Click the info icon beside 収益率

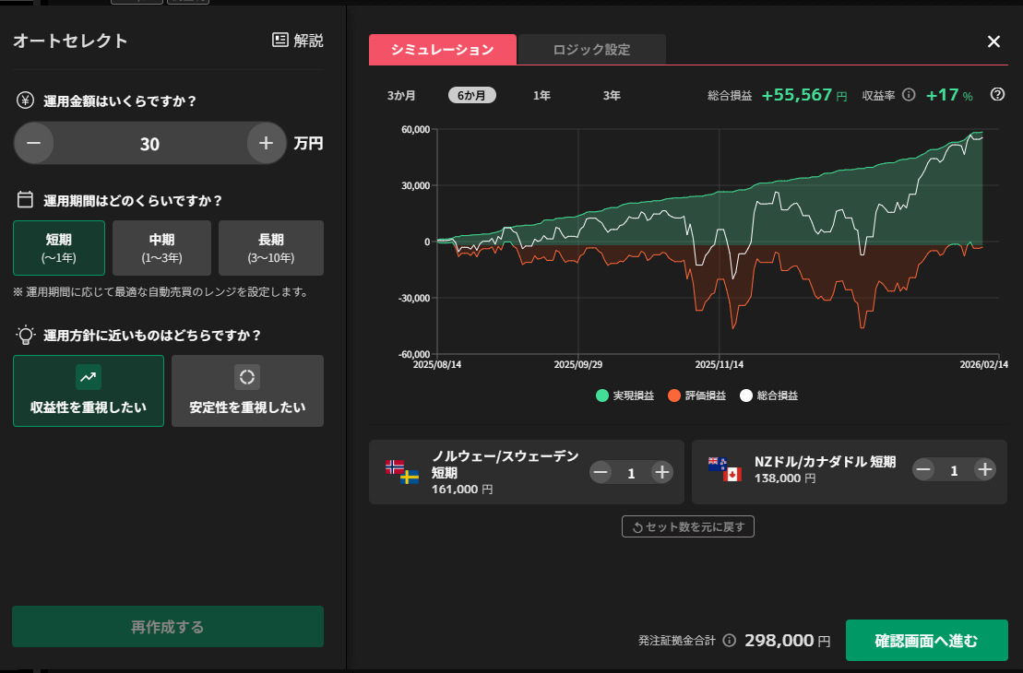[909, 95]
